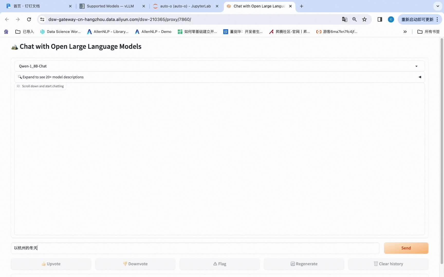Click the search/find icon in the address bar
The image size is (444, 277).
(354, 19)
